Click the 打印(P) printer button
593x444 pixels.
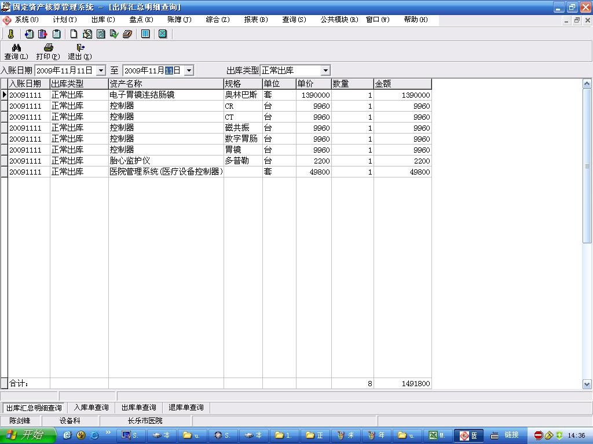[x=48, y=51]
